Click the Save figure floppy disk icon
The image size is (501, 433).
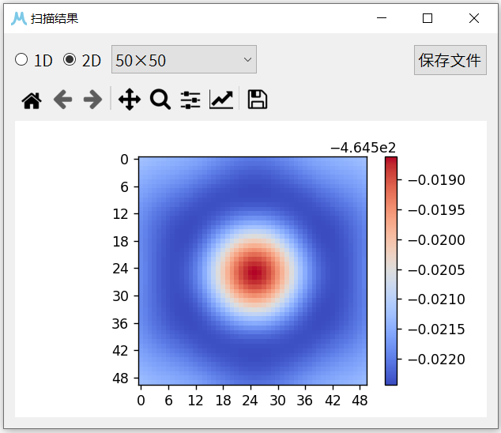(257, 100)
